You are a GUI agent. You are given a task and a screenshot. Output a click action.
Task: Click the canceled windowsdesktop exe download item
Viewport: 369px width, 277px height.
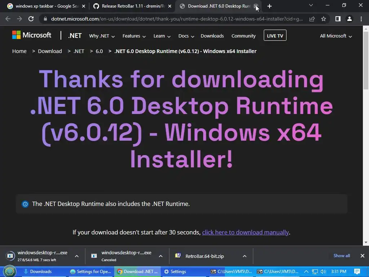(x=123, y=256)
